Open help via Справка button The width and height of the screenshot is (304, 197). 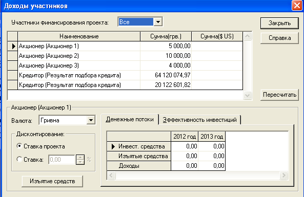point(279,38)
